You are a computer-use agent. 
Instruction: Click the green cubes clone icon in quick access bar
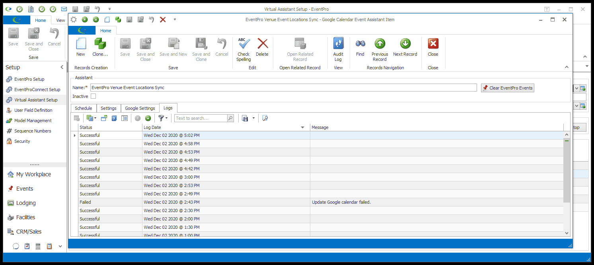[118, 19]
